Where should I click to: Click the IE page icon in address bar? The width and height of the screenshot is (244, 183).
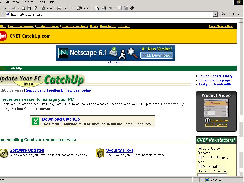coord(8,14)
